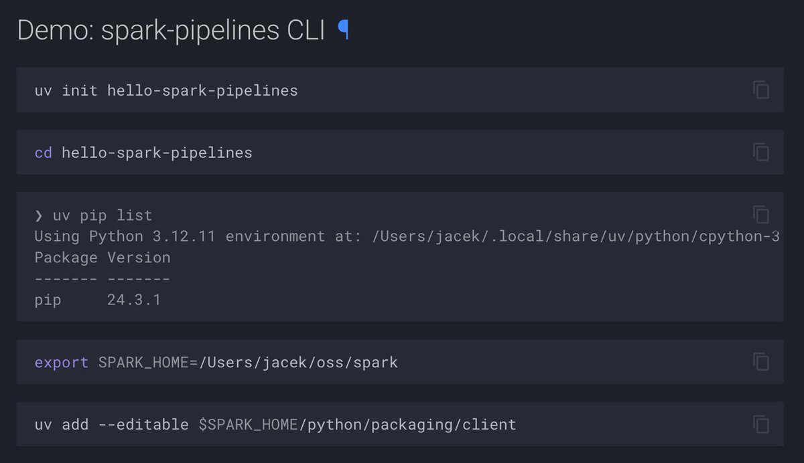Click the 'Demo: spark-pipelines CLI' heading
The image size is (804, 463).
tap(172, 31)
